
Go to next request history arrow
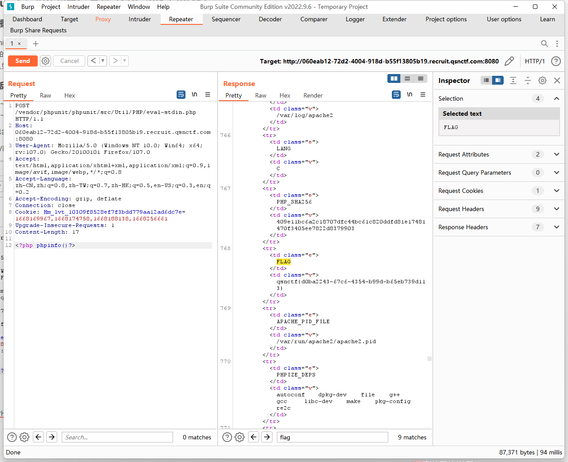coord(115,61)
